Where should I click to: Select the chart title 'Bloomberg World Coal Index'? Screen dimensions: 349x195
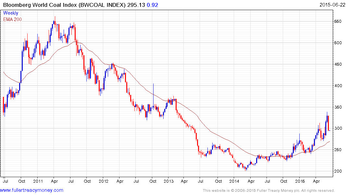(40, 5)
